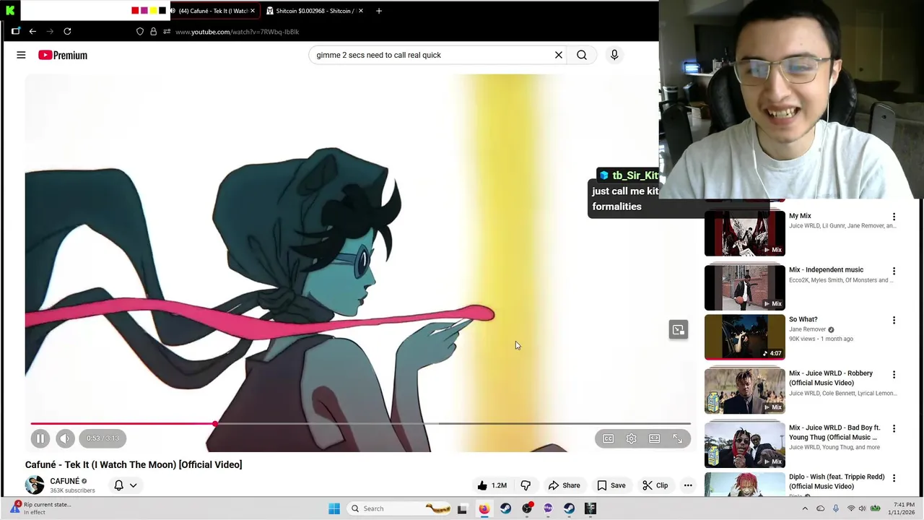924x520 pixels.
Task: Click the picture-in-picture popout icon on the video
Action: pyautogui.click(x=679, y=330)
